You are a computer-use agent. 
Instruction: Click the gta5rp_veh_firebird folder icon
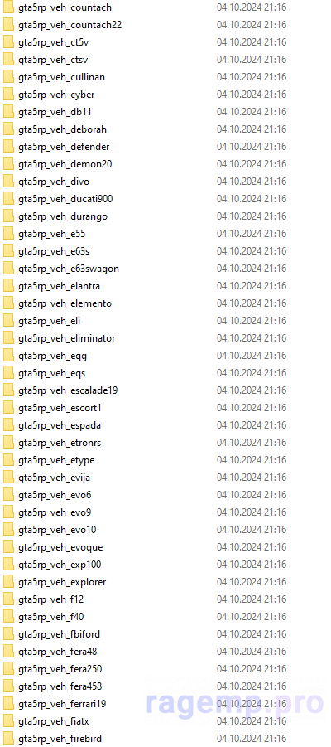pyautogui.click(x=8, y=739)
